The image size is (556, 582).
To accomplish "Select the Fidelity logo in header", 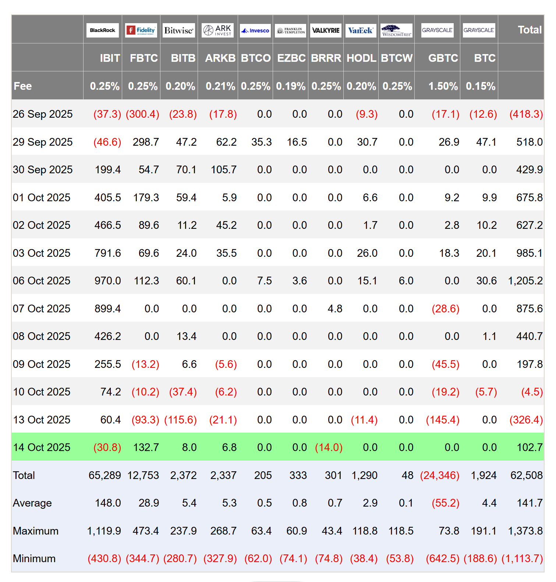I will point(141,30).
